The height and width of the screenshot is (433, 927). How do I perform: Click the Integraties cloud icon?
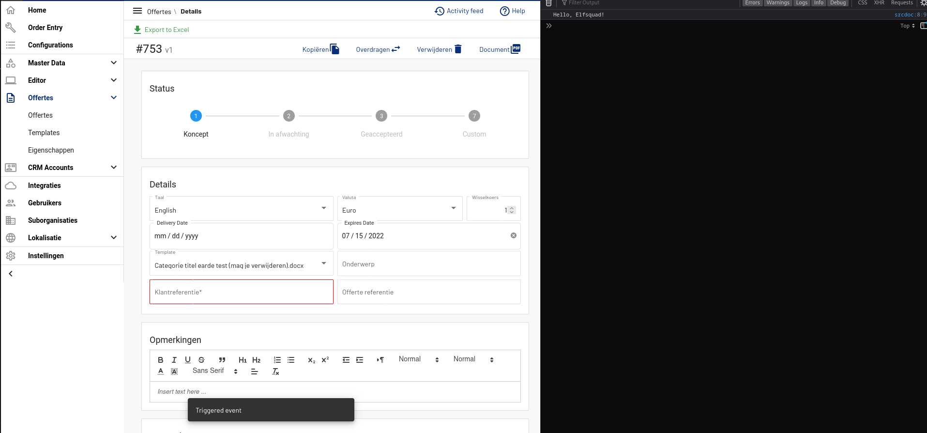point(11,186)
